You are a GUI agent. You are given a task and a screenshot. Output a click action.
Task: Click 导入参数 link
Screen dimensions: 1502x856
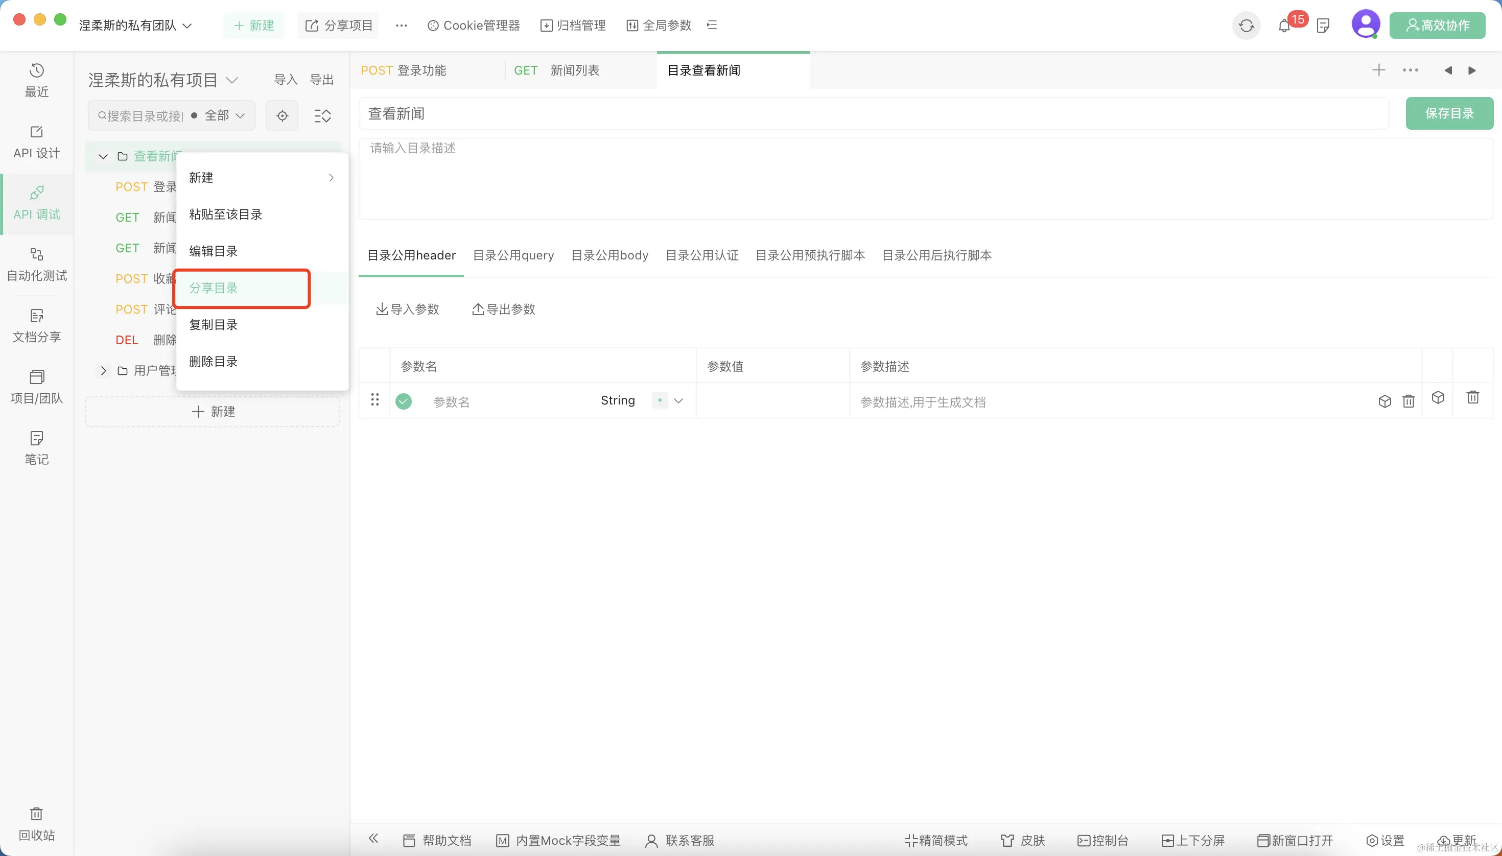click(408, 309)
